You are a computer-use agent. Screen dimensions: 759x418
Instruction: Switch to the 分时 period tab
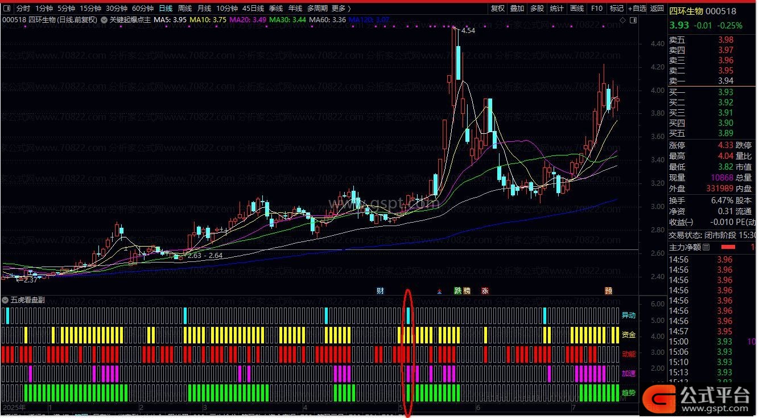coord(23,9)
